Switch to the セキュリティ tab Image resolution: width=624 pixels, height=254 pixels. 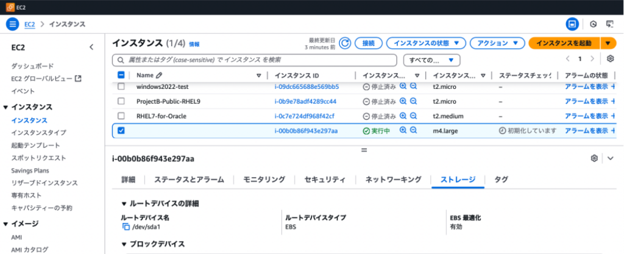tap(325, 180)
